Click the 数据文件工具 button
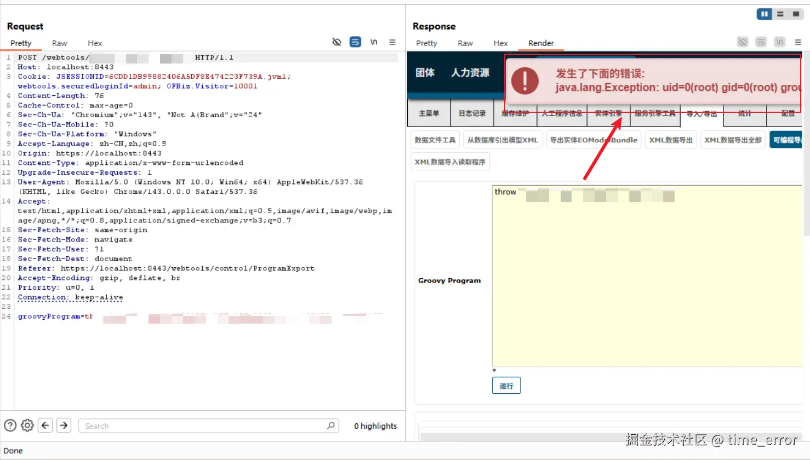Viewport: 810px width, 460px height. [435, 140]
